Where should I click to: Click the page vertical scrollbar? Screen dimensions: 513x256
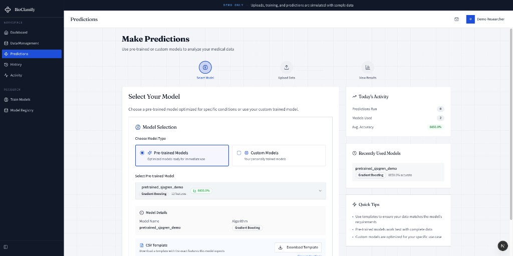(511, 124)
